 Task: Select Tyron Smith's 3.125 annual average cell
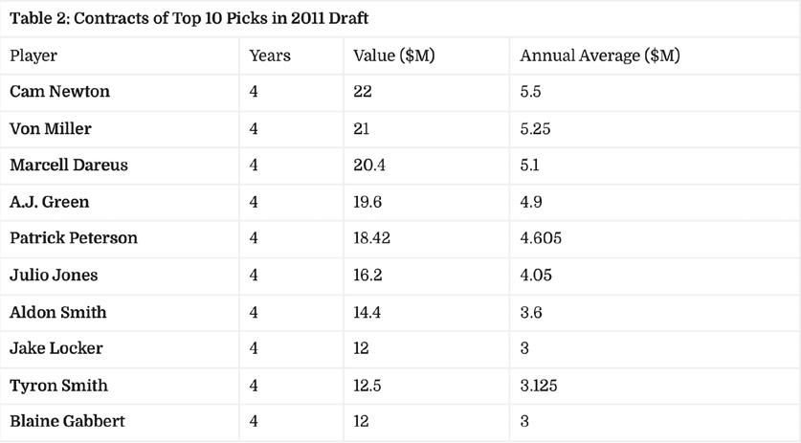[540, 386]
